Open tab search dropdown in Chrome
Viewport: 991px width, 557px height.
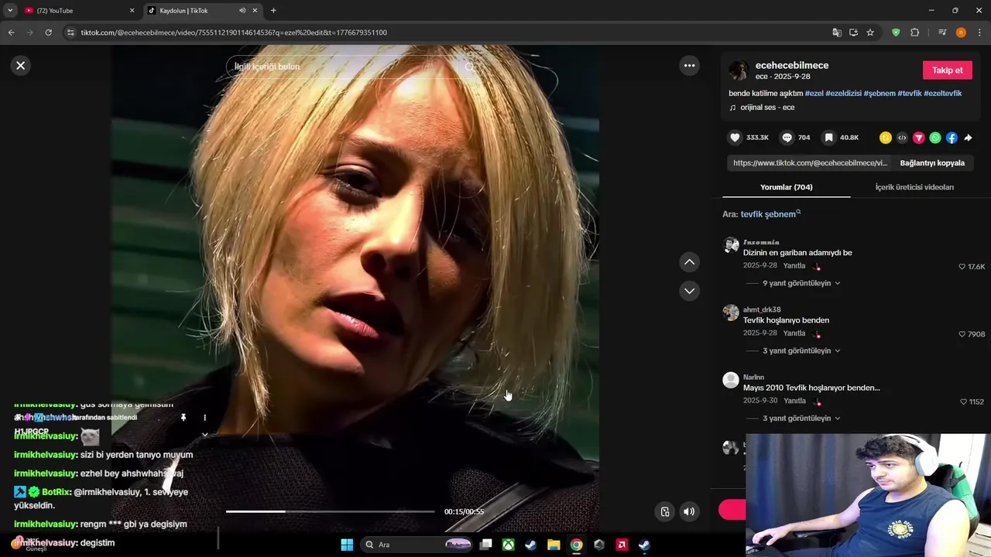pos(10,11)
